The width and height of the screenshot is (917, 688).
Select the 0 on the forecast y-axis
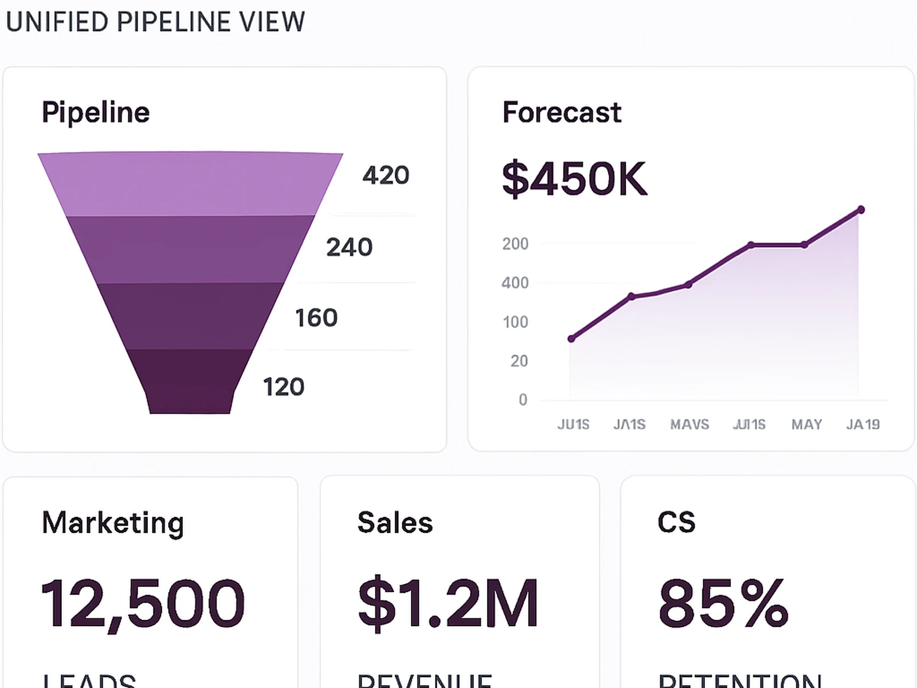(x=523, y=400)
